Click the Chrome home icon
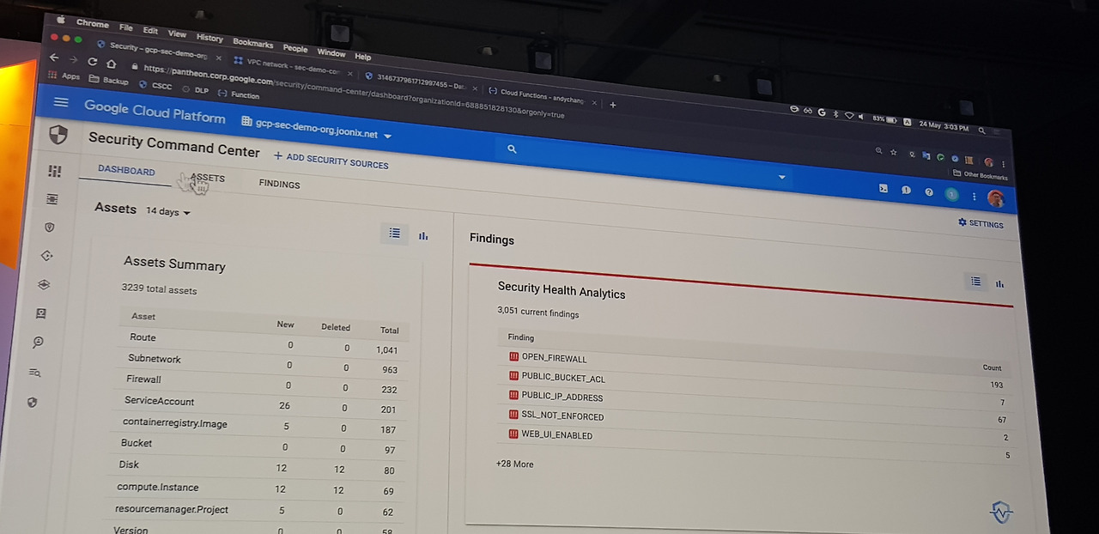Screen dimensions: 1099x534 (x=111, y=64)
